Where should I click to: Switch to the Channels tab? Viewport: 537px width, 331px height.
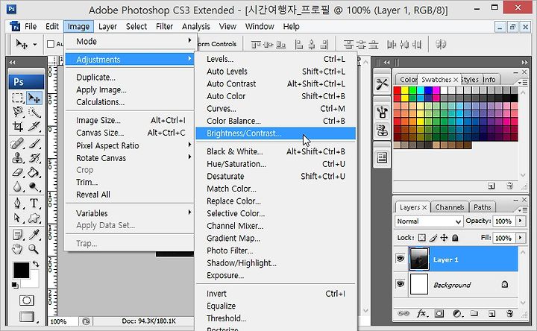click(449, 207)
